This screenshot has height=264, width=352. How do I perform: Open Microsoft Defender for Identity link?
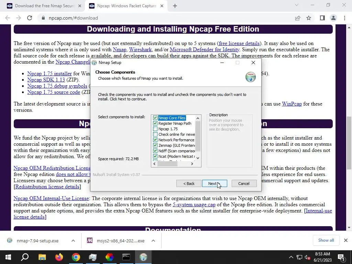click(x=205, y=49)
